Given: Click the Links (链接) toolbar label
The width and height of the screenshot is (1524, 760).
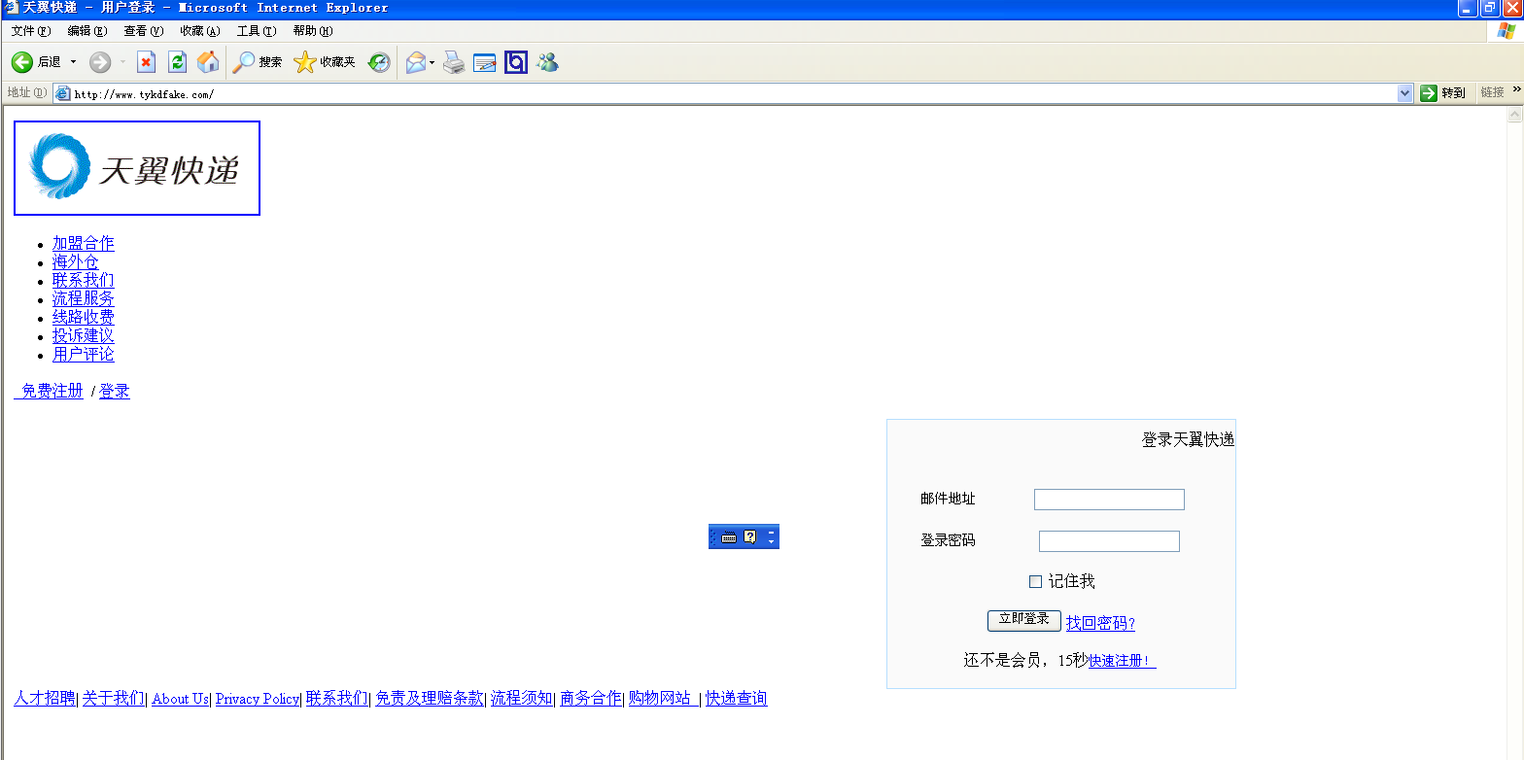Looking at the screenshot, I should pyautogui.click(x=1492, y=93).
